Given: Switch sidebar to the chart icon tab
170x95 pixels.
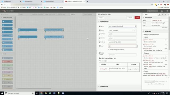Looking at the screenshot, I should [x=165, y=14].
